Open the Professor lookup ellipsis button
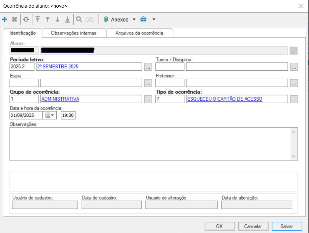 [294, 83]
